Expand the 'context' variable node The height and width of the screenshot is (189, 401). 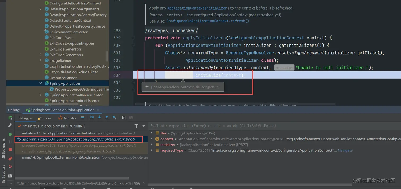151,139
